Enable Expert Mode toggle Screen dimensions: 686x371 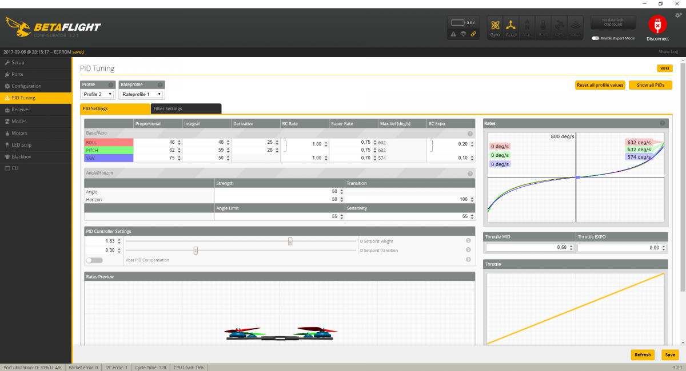pyautogui.click(x=596, y=38)
